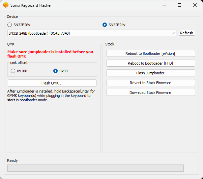Click the SN32F248B bootloader device combo box
This screenshot has width=203, height=179.
click(92, 33)
